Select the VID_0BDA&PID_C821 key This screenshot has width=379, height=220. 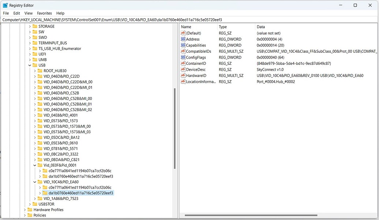point(61,160)
